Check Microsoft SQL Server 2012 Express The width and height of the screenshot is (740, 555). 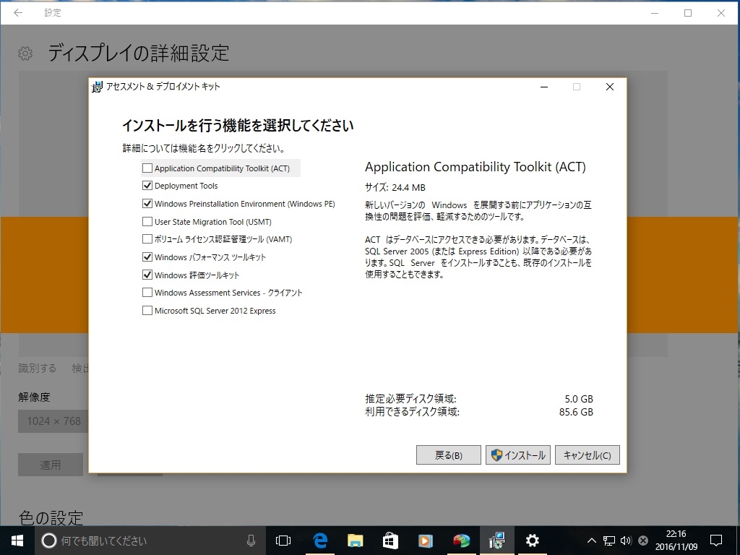[x=147, y=311]
